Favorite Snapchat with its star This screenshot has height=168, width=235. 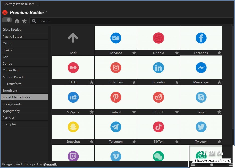pos(92,141)
